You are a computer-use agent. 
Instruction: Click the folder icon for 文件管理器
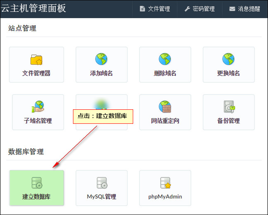(x=36, y=60)
